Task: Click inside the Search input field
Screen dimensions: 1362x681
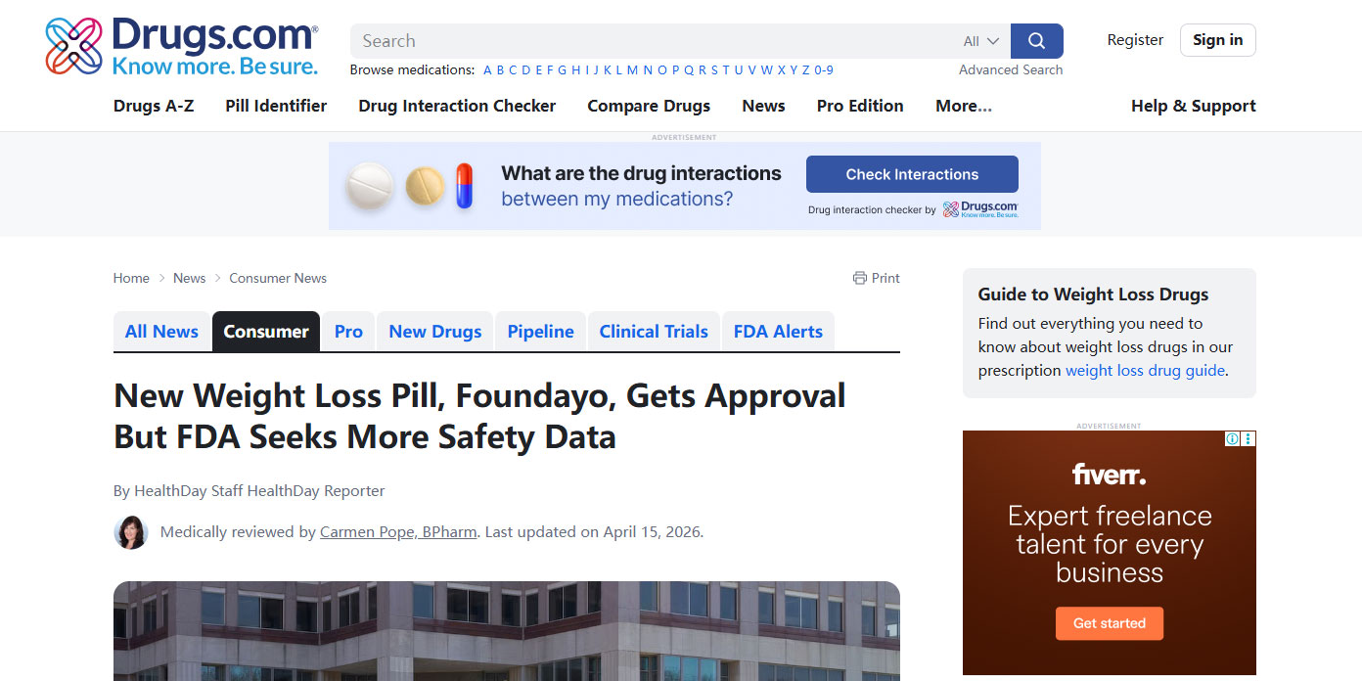Action: (x=646, y=41)
